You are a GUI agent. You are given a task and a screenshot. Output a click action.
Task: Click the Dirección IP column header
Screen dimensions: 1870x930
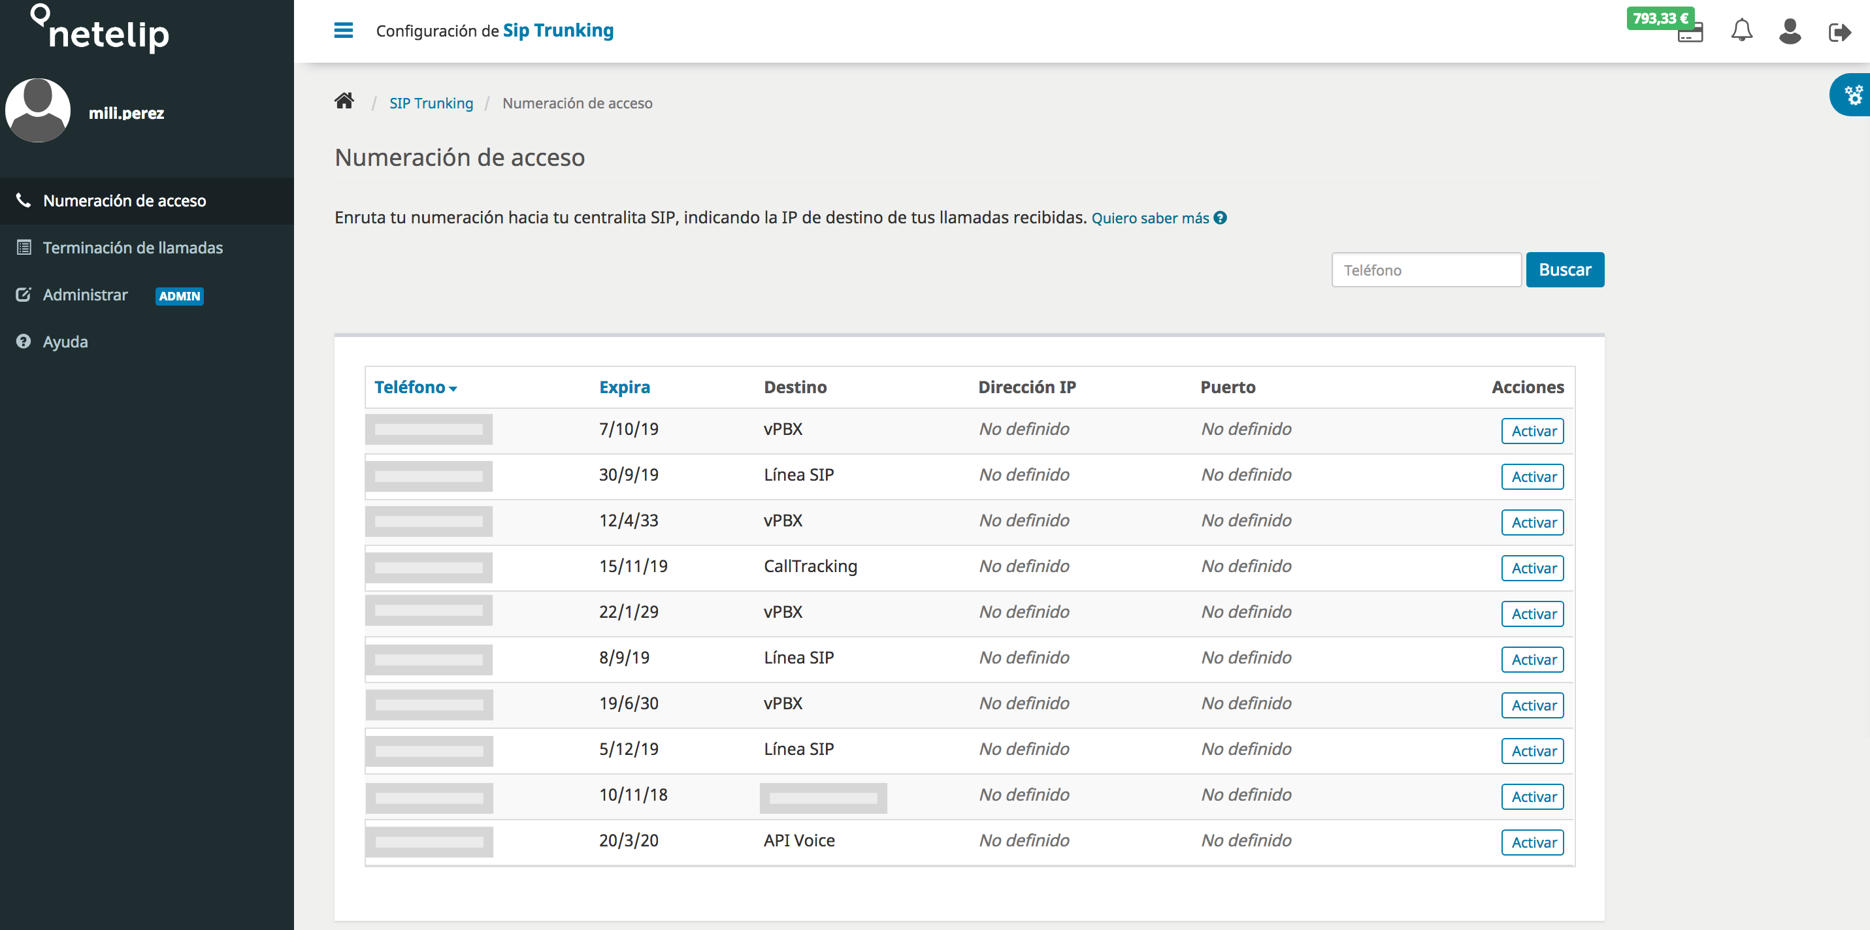(1027, 387)
